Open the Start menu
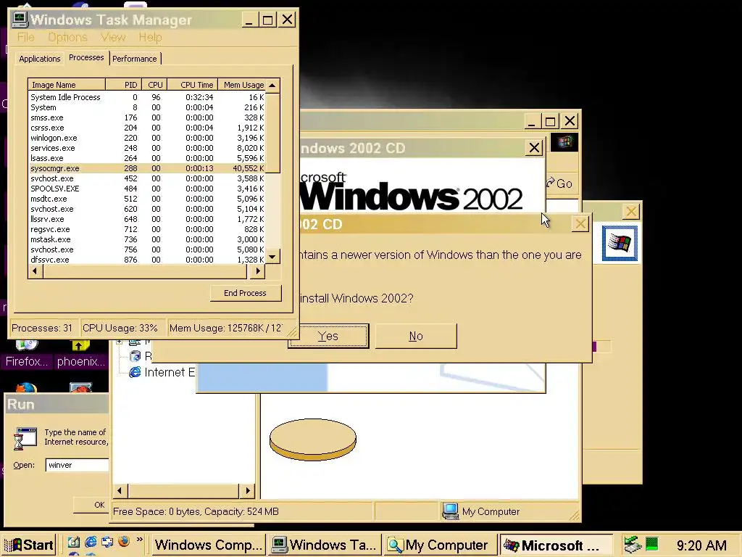The height and width of the screenshot is (557, 742). pyautogui.click(x=28, y=545)
